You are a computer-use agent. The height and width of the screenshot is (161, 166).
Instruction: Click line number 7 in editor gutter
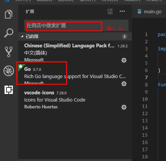point(146,77)
